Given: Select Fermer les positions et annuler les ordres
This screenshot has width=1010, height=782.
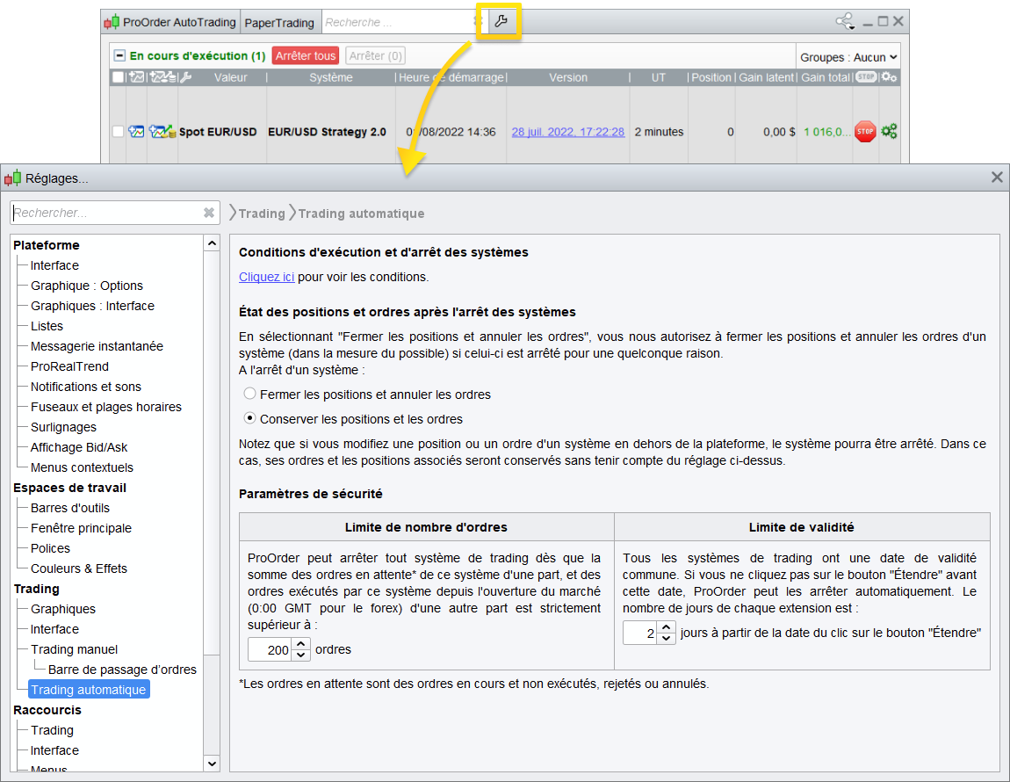Looking at the screenshot, I should point(250,394).
